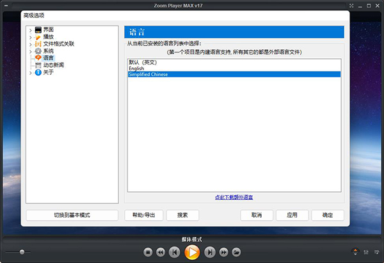Viewport: 384px width, 263px height.
Task: Click the 语言 speech bubble icon
Action: pyautogui.click(x=38, y=58)
